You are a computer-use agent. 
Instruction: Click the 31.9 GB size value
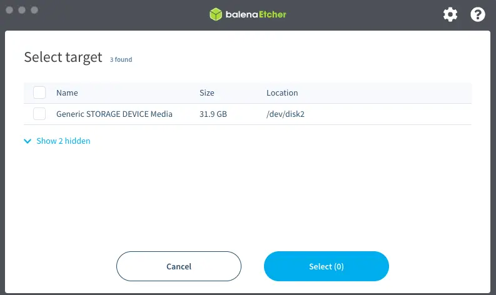point(213,114)
